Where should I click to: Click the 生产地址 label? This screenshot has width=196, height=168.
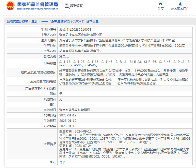pos(50,46)
